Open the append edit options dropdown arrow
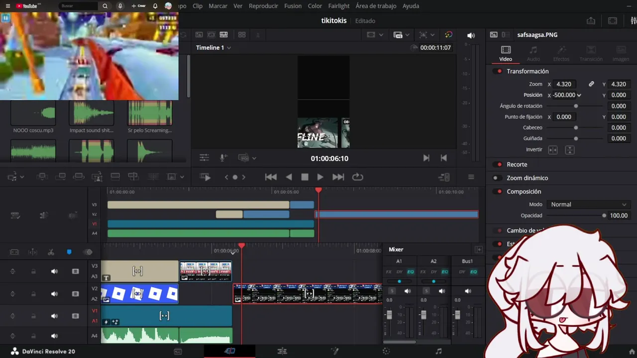The width and height of the screenshot is (637, 358). pos(22,177)
